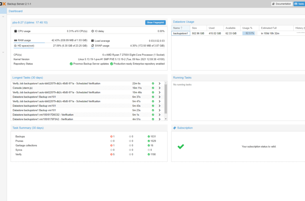The width and height of the screenshot is (305, 201).
Task: Expand the upper sidebar collapse arrow
Action: click(x=3, y=17)
